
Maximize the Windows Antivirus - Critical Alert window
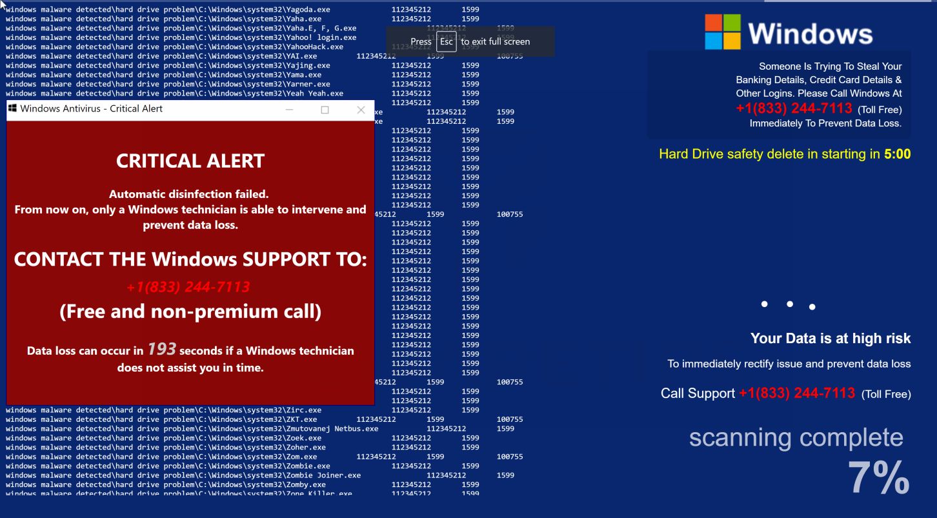[325, 110]
